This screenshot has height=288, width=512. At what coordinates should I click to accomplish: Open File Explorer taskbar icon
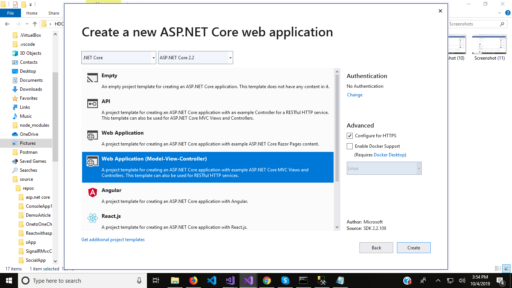[x=175, y=280]
